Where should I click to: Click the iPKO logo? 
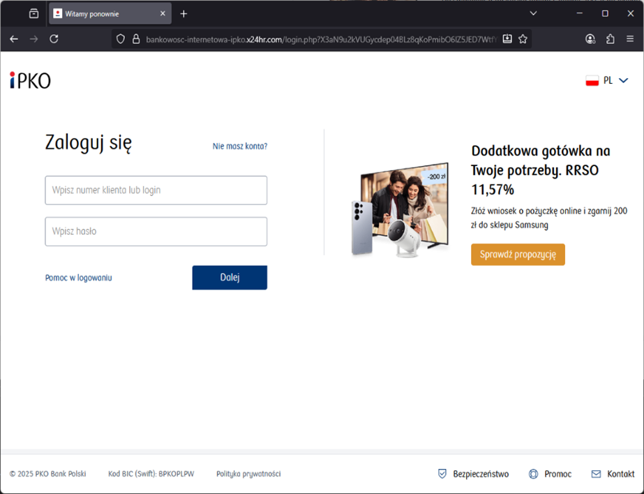click(30, 81)
